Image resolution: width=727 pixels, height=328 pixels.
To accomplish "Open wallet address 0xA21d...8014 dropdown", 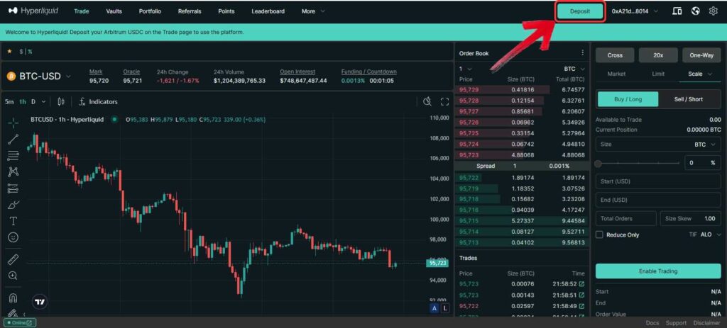I will [635, 11].
